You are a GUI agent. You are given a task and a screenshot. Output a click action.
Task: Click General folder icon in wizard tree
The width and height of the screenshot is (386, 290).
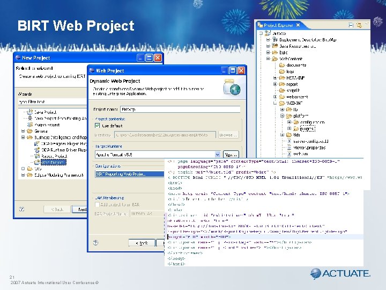(x=30, y=131)
